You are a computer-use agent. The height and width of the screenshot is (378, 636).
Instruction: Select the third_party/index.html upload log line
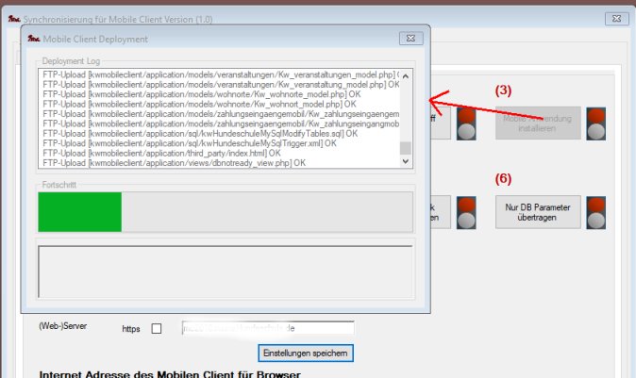[161, 153]
